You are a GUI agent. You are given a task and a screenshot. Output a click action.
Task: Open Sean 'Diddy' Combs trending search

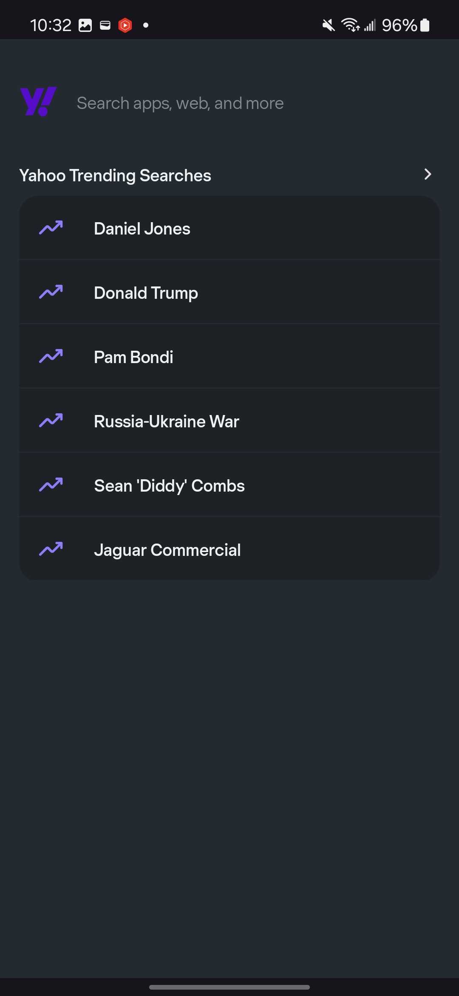point(169,486)
